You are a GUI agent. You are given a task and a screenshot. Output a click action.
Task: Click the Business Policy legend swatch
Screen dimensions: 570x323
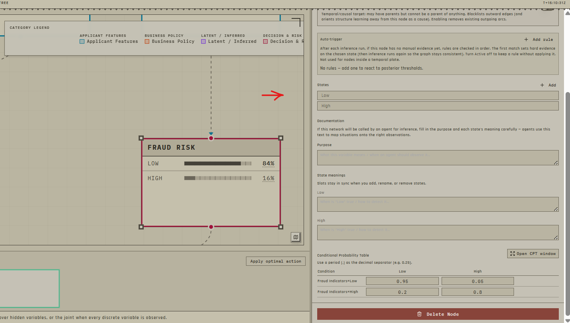147,41
